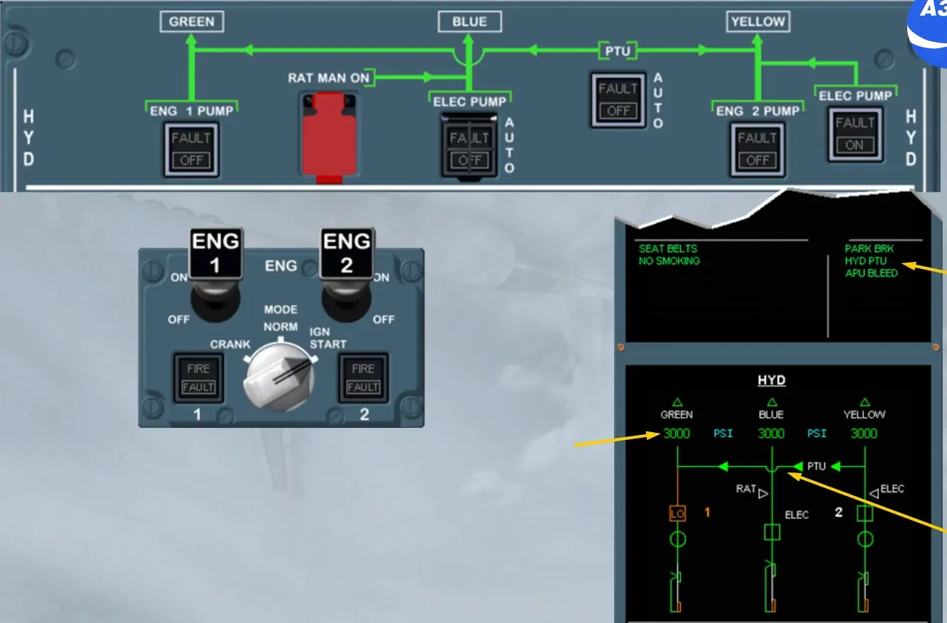Screen dimensions: 947x623
Task: Click the YELLOW 3000 pressure value
Action: [x=864, y=434]
